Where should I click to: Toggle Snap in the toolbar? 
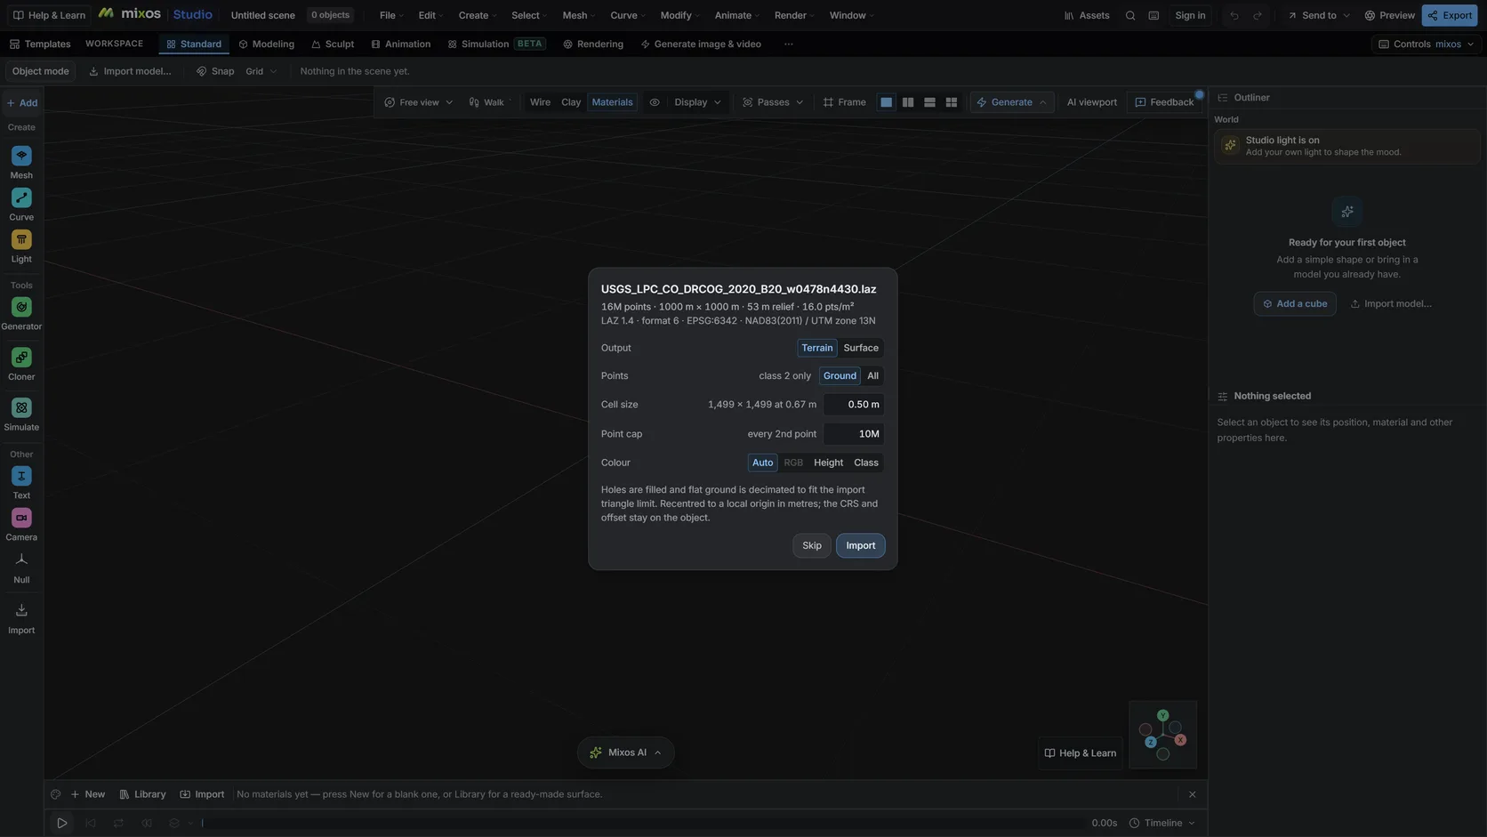pos(215,71)
